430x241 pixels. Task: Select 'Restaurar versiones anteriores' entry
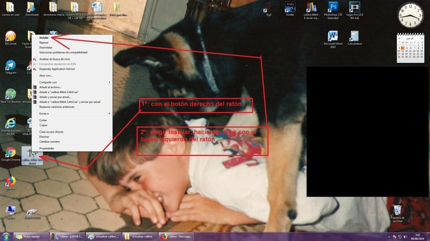pyautogui.click(x=72, y=107)
